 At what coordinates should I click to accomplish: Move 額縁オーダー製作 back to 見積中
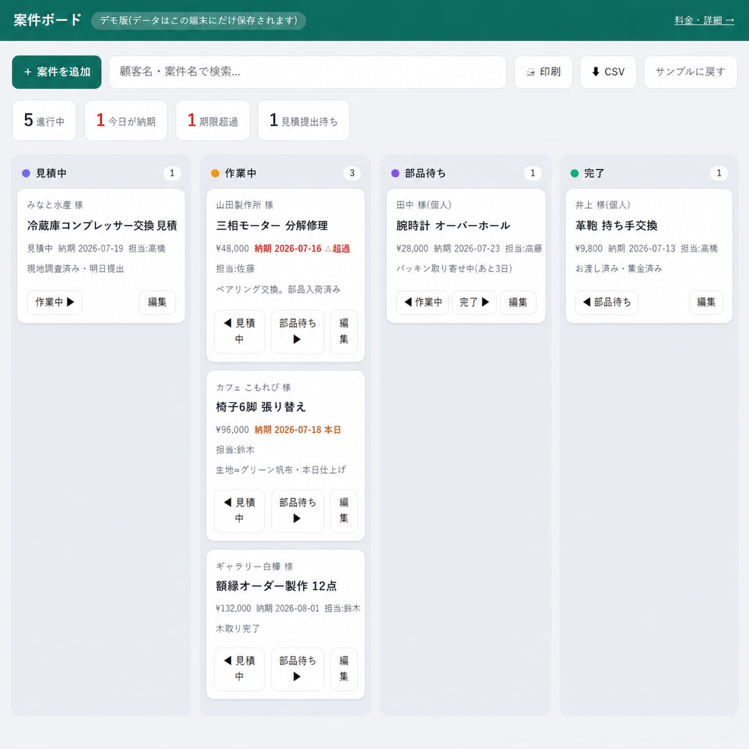coord(239,669)
